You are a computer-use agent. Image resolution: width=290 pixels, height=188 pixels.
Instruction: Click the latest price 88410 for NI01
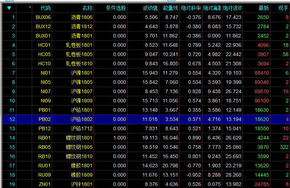262,73
